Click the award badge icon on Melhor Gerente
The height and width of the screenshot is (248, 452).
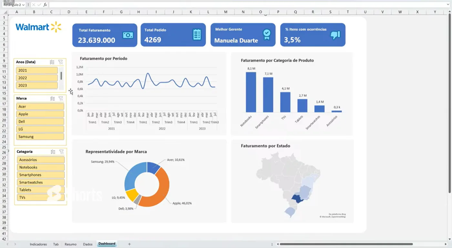[x=267, y=34]
